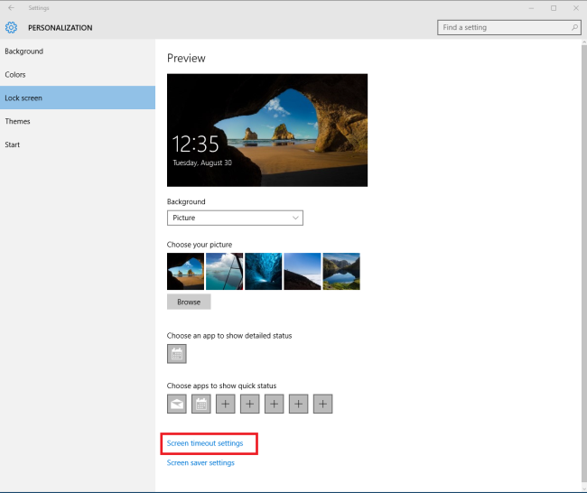Open the Background settings page

point(78,51)
